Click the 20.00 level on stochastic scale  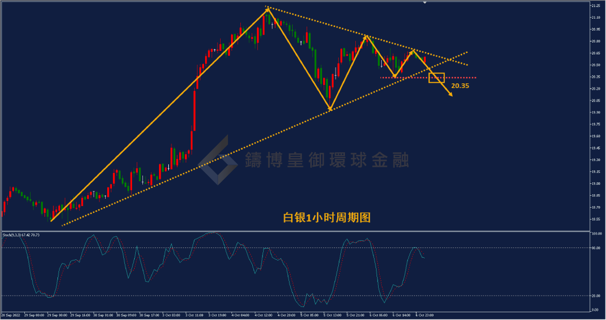[596, 296]
